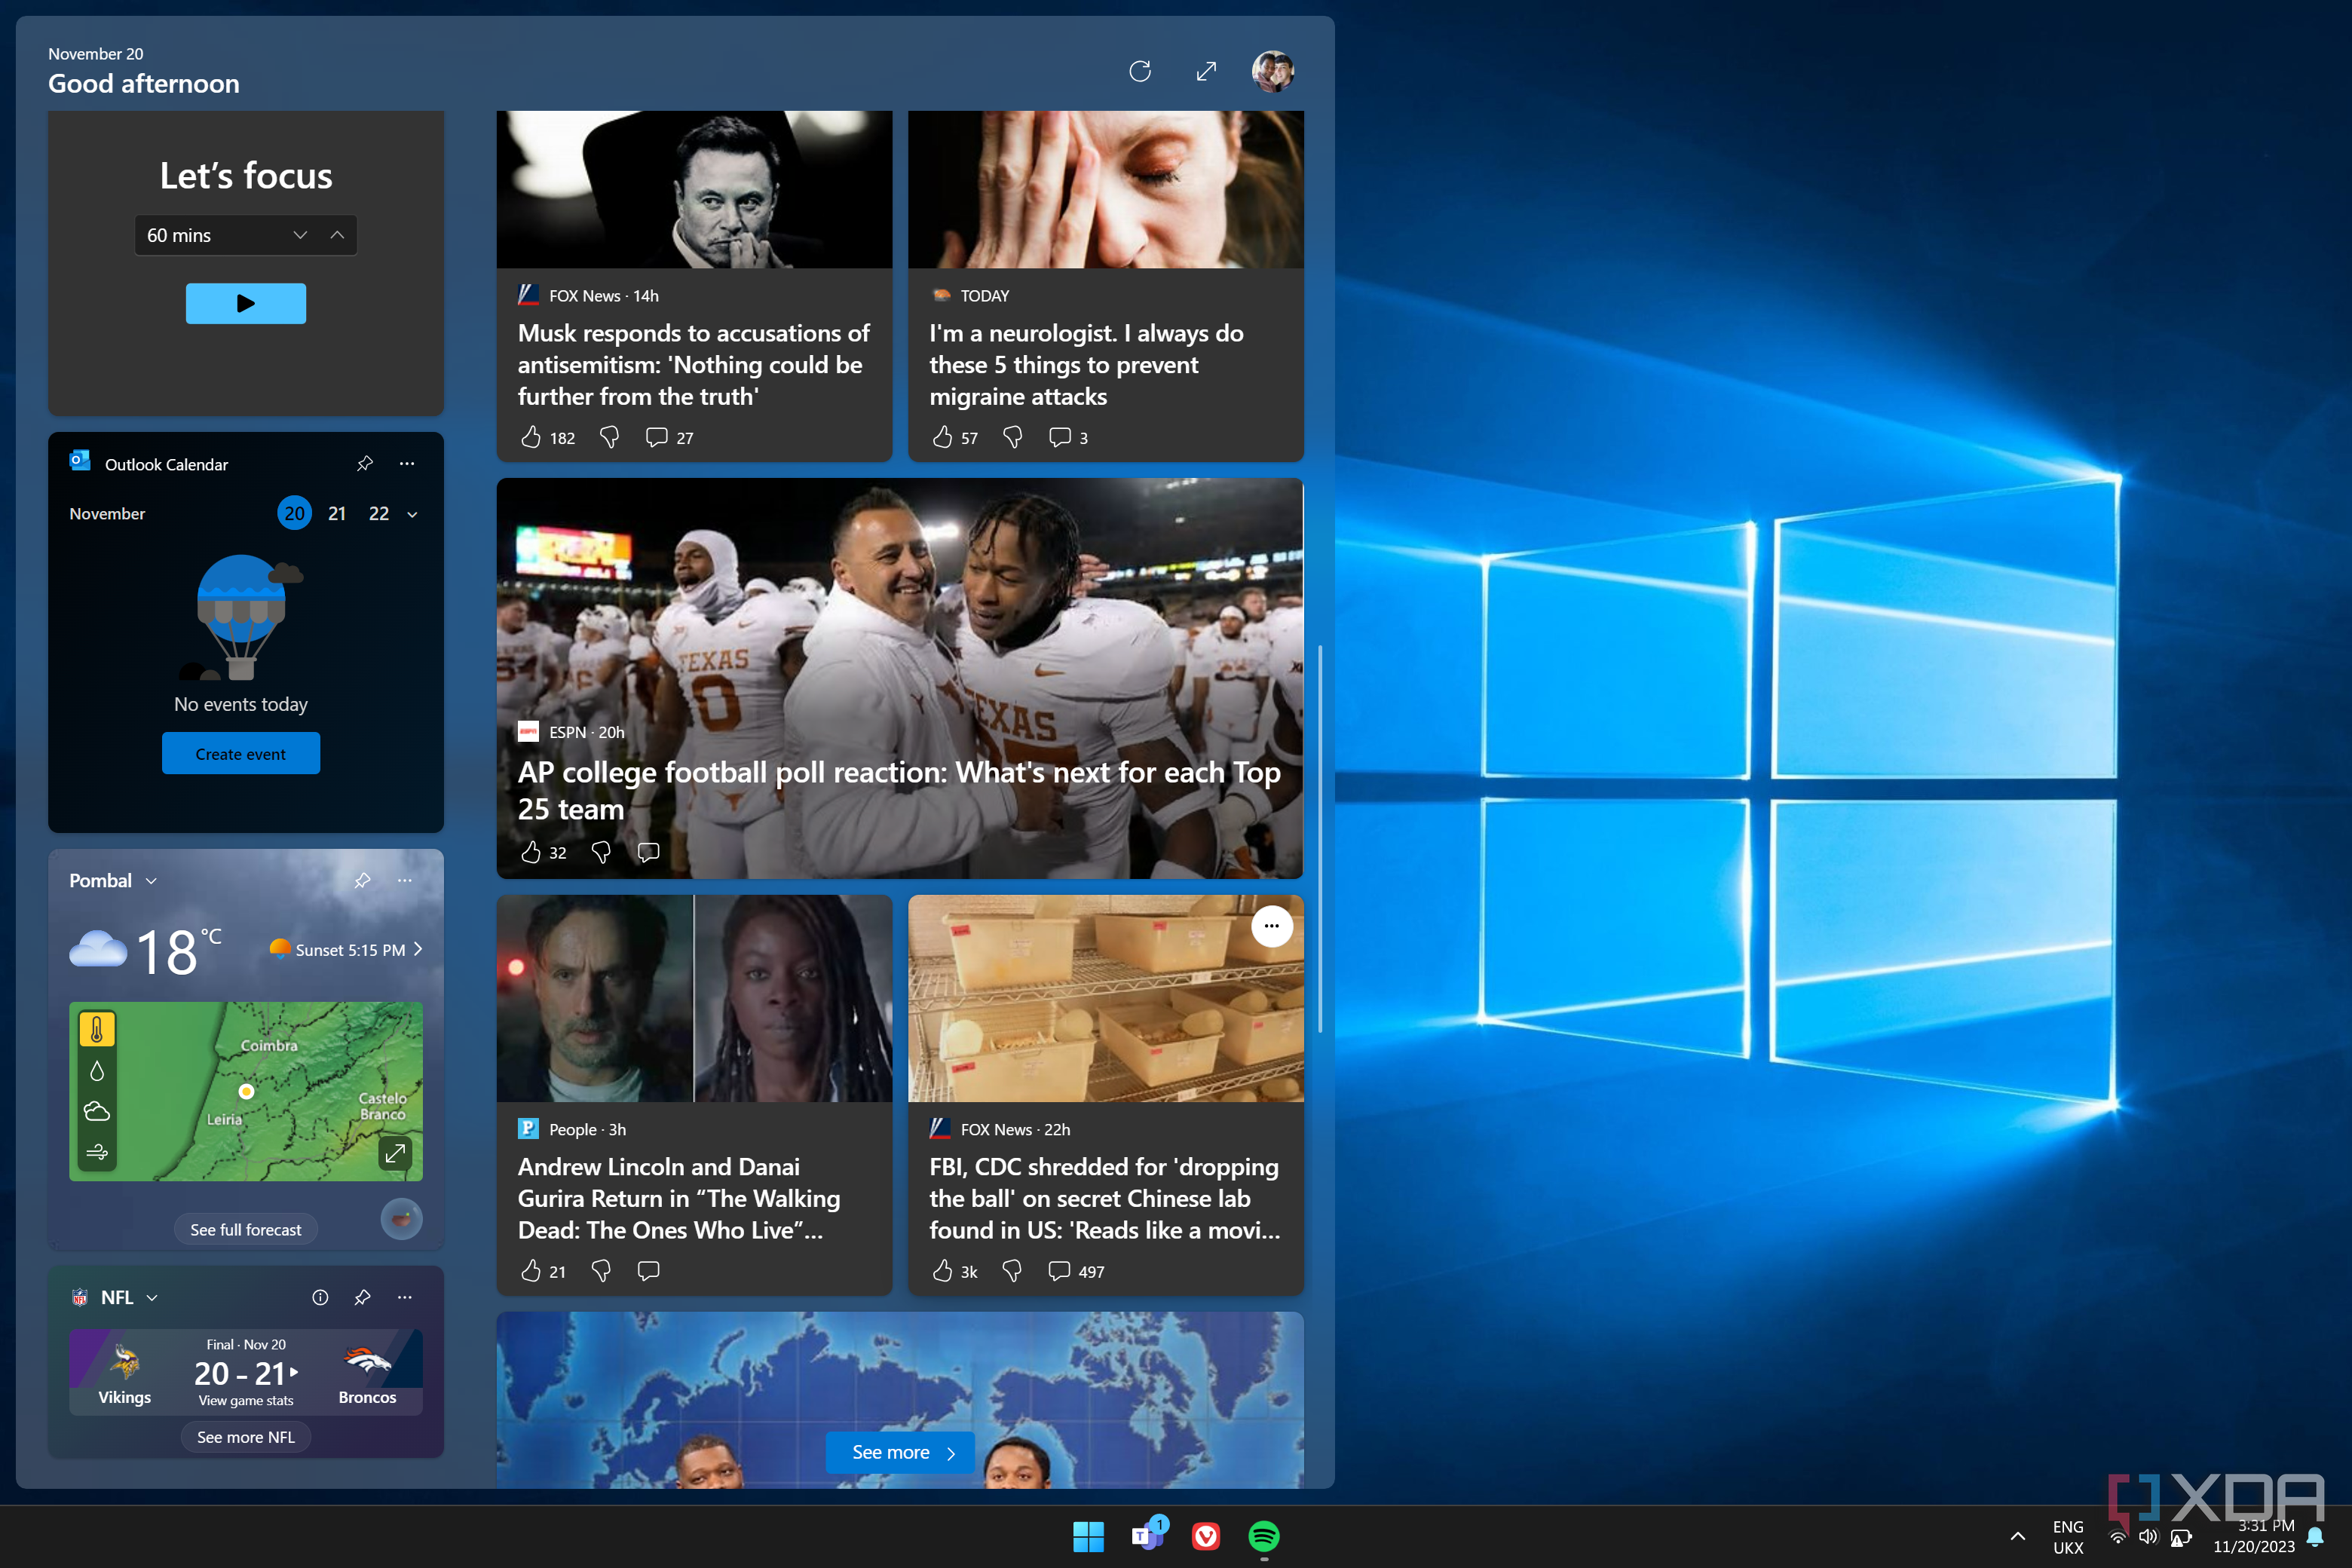
Task: Select precipitation map layer icon
Action: pos(97,1071)
